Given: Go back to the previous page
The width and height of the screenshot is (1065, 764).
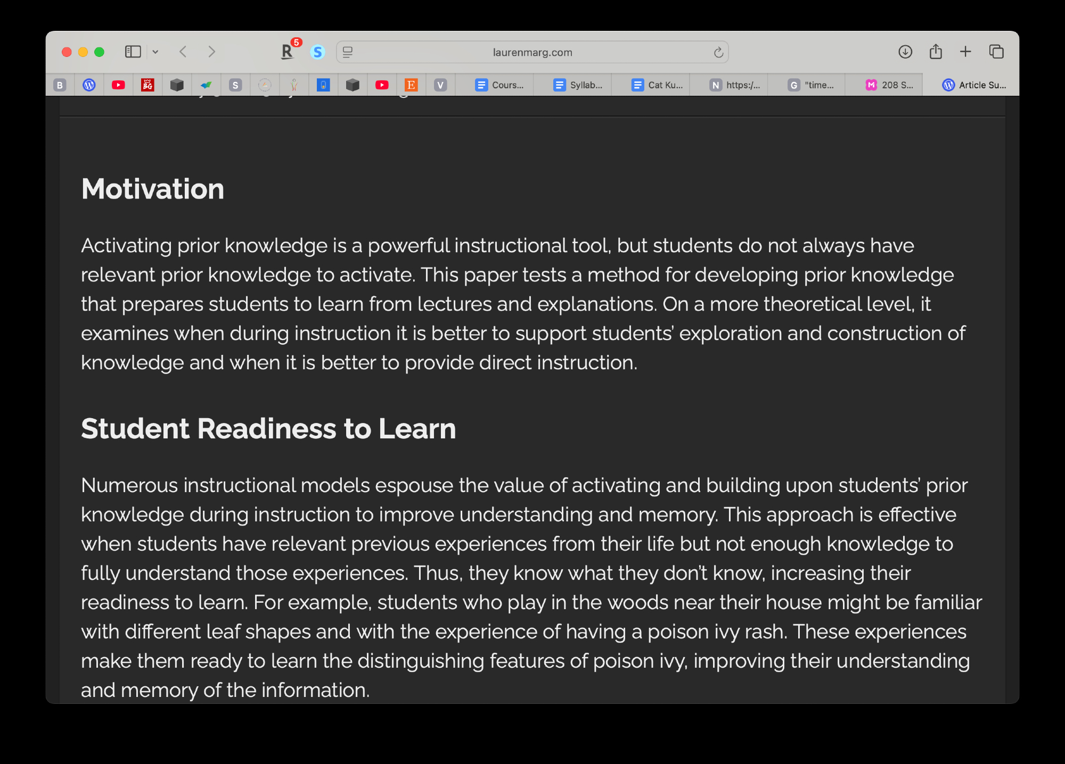Looking at the screenshot, I should 183,52.
